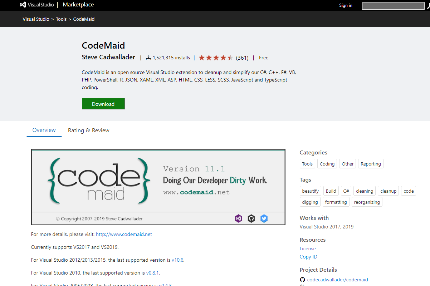Image resolution: width=430 pixels, height=286 pixels.
Task: Click the CodeMaid breadcrumb
Action: (x=84, y=19)
